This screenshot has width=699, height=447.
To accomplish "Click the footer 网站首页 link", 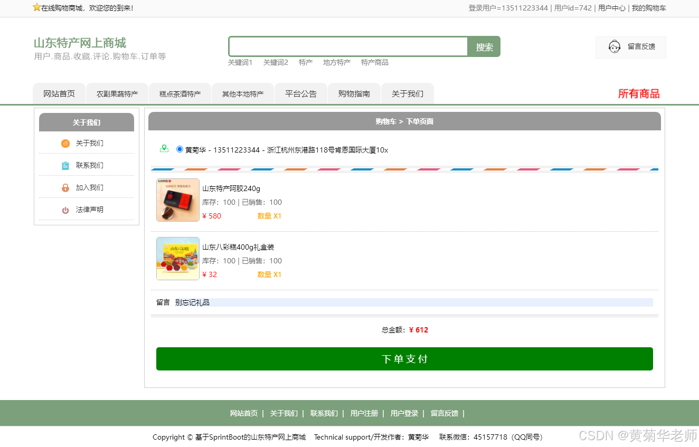I will [244, 413].
